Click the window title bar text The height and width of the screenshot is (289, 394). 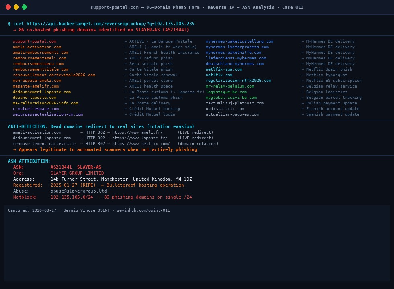click(x=197, y=7)
